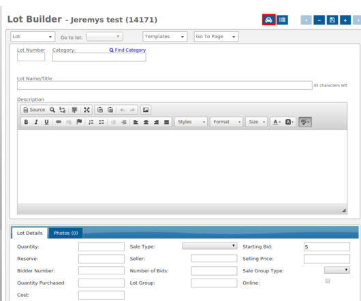Expand the Go To Page dropdown
The image size is (361, 301).
pos(216,37)
